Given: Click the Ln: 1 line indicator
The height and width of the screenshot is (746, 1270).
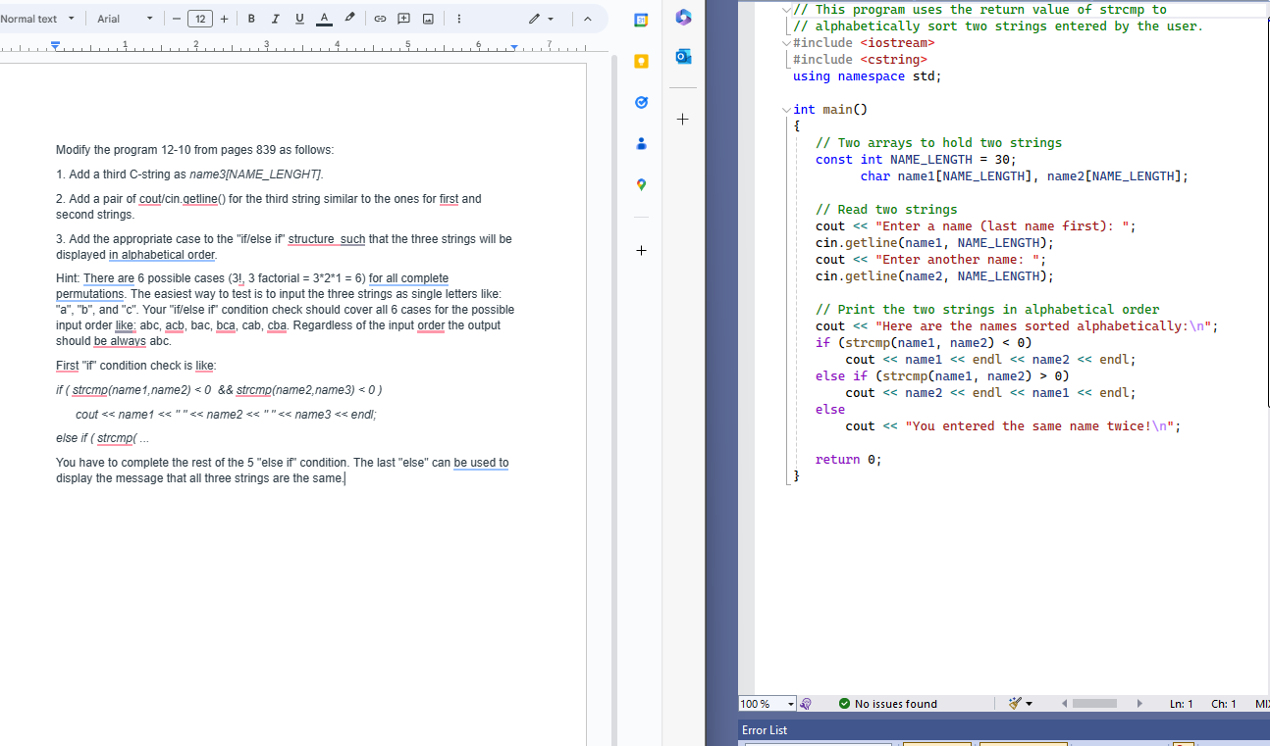Looking at the screenshot, I should [1182, 704].
